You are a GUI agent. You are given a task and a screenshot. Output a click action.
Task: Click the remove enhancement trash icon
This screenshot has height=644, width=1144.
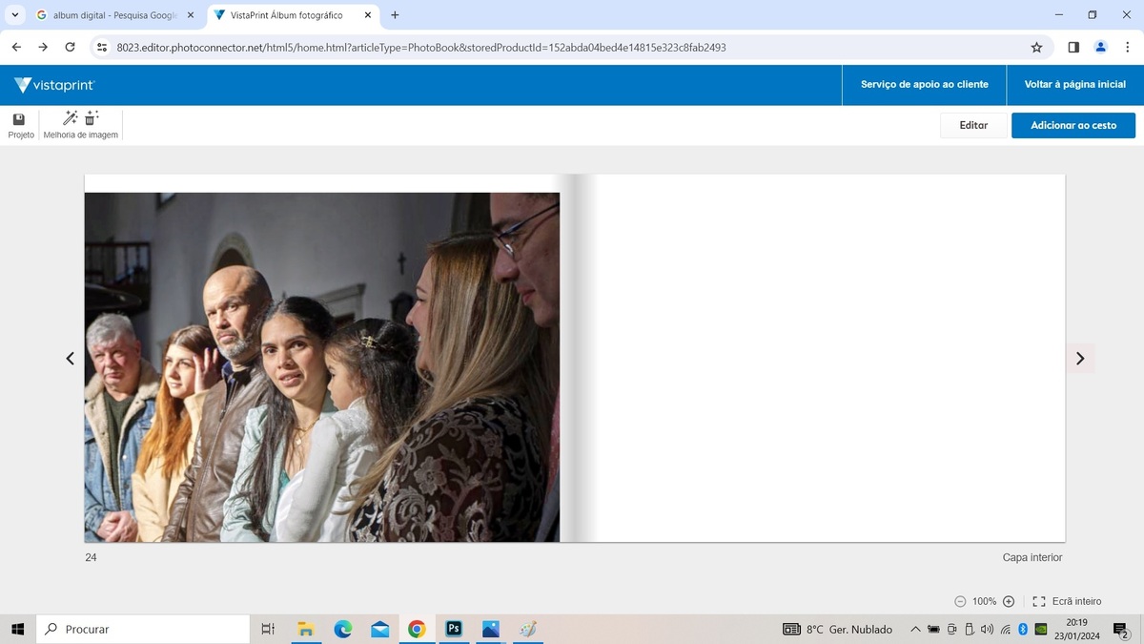coord(92,118)
